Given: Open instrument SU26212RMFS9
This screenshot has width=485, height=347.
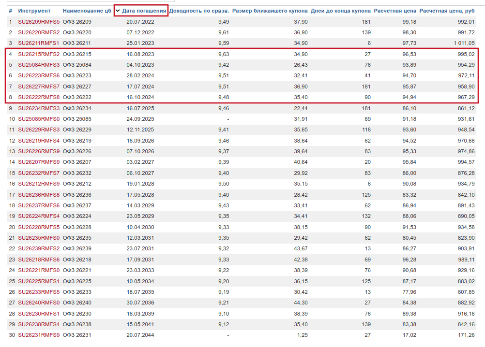Looking at the screenshot, I should click(x=39, y=184).
